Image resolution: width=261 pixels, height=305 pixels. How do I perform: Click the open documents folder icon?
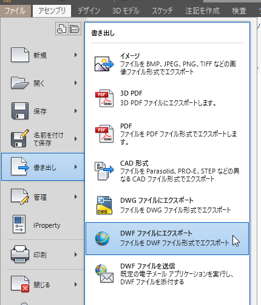(x=75, y=29)
